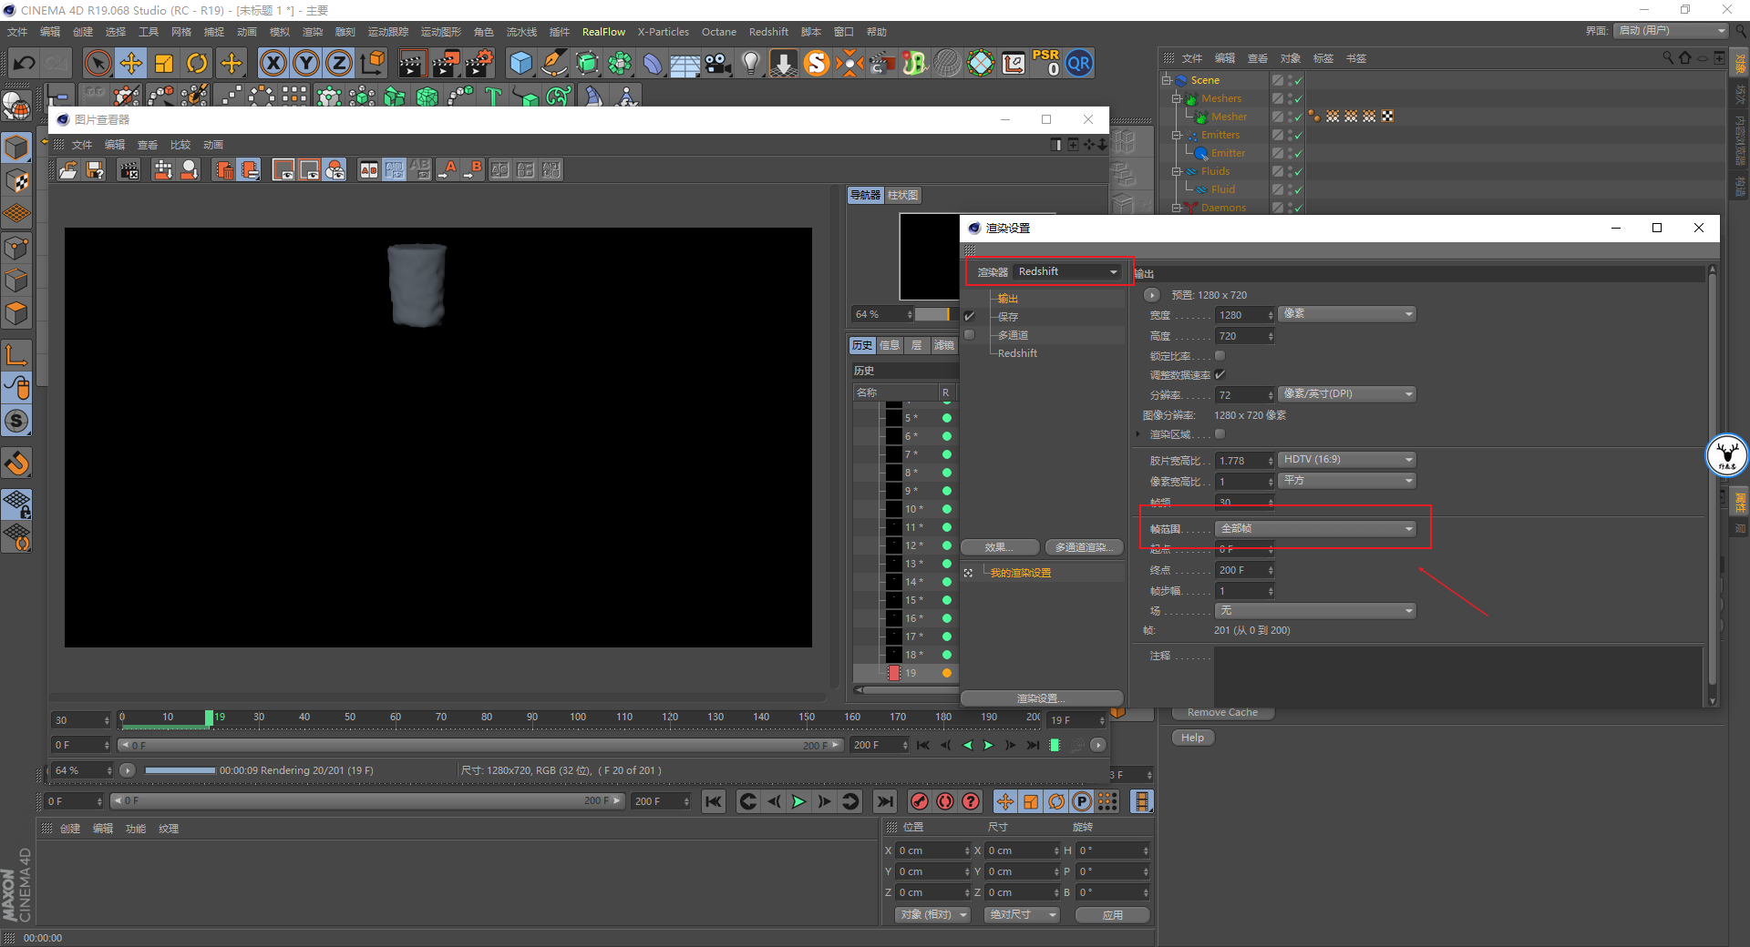The width and height of the screenshot is (1750, 947).
Task: Click the Camera object icon
Action: click(718, 63)
